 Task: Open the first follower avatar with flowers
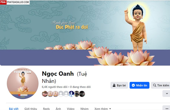(x=45, y=94)
